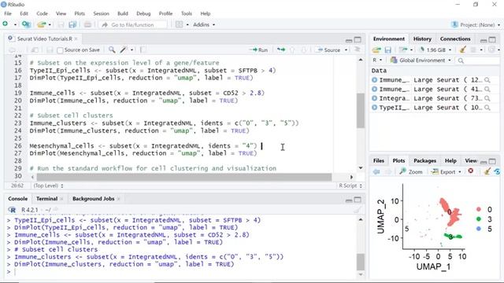This screenshot has width=504, height=283.
Task: Click the Source button
Action: (x=328, y=50)
